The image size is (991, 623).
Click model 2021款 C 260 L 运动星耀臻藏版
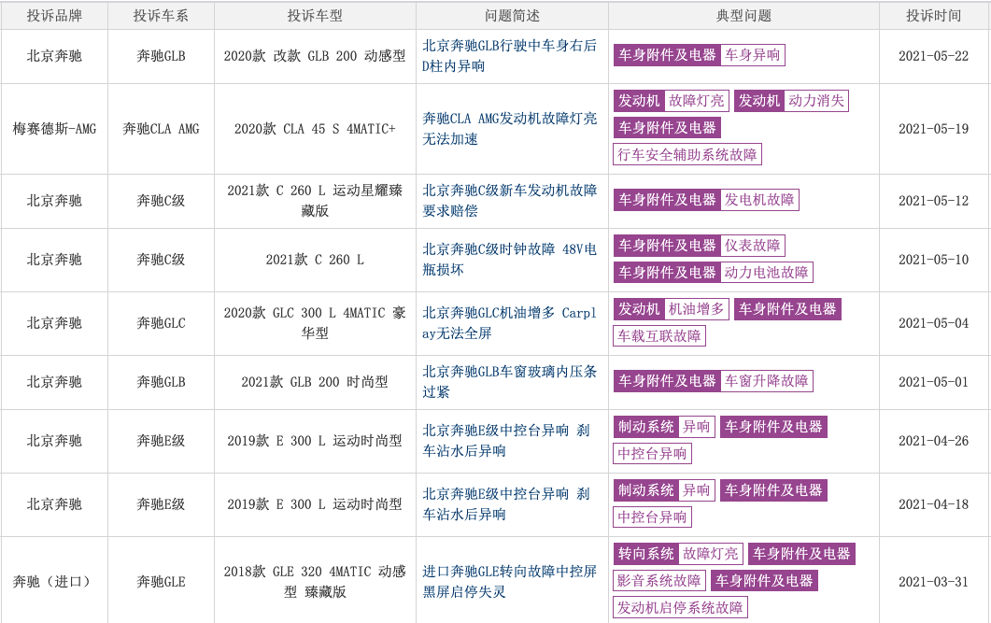click(315, 200)
